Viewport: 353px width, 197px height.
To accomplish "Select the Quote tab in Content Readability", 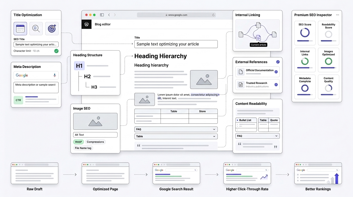I will coord(274,120).
